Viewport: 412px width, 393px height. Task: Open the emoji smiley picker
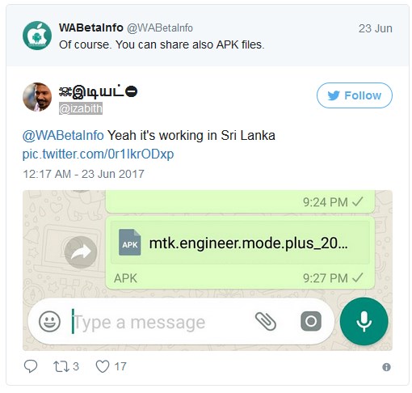point(49,321)
